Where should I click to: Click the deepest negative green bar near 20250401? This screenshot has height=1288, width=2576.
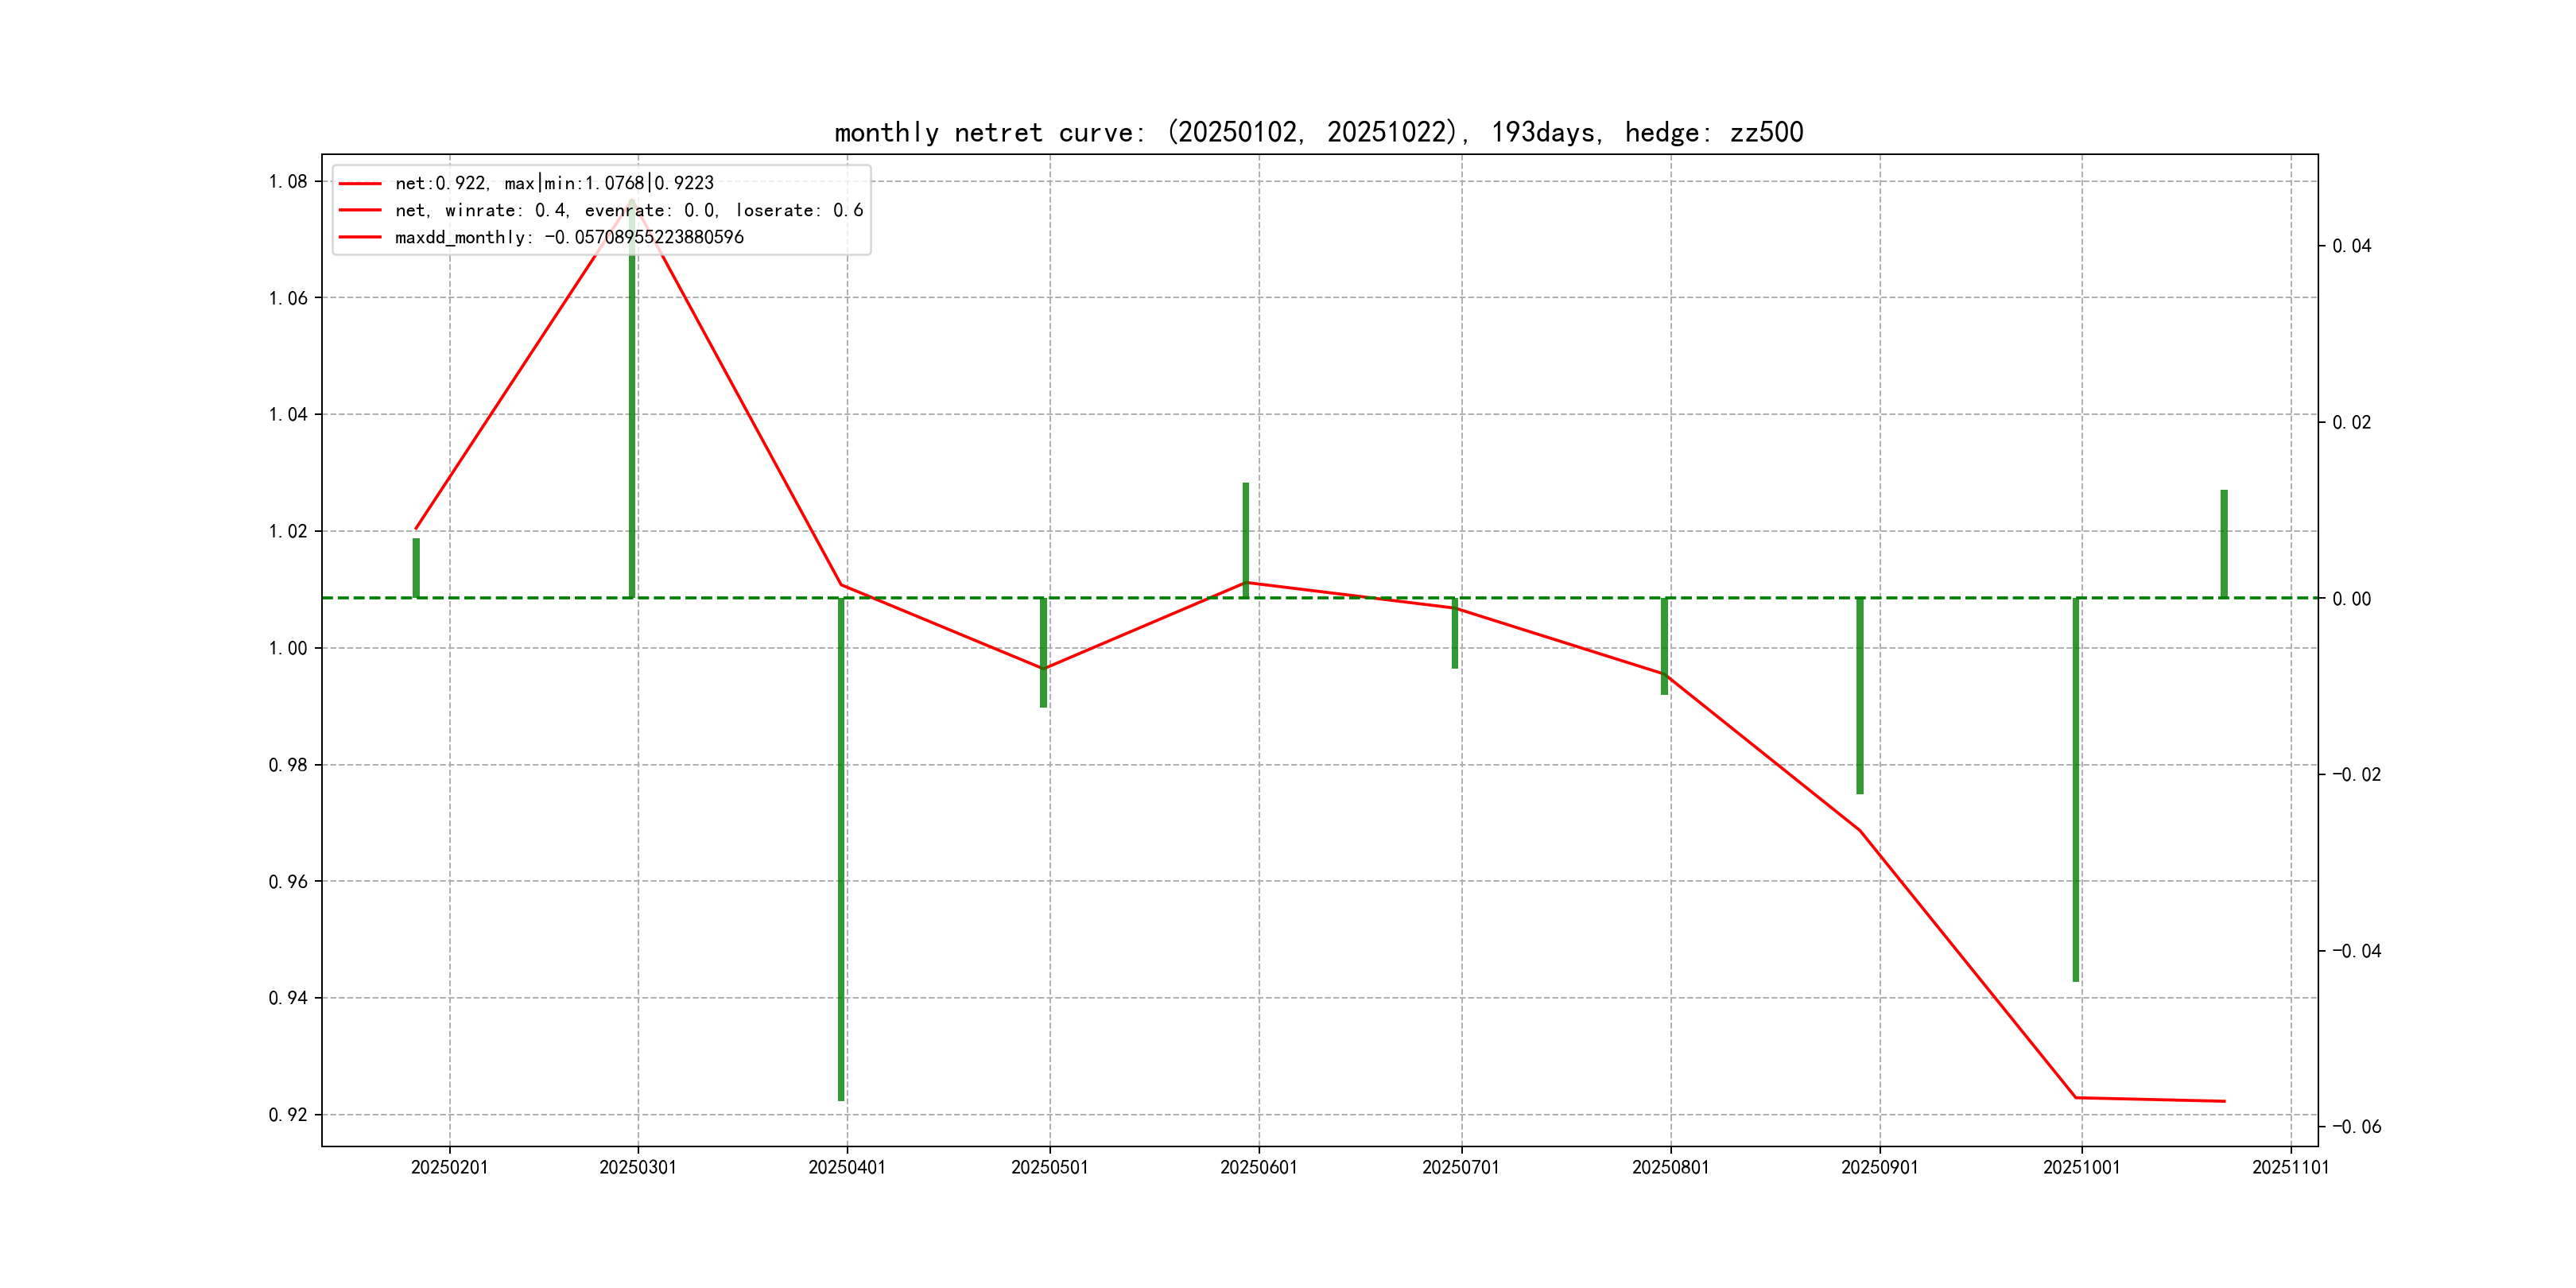pos(841,850)
